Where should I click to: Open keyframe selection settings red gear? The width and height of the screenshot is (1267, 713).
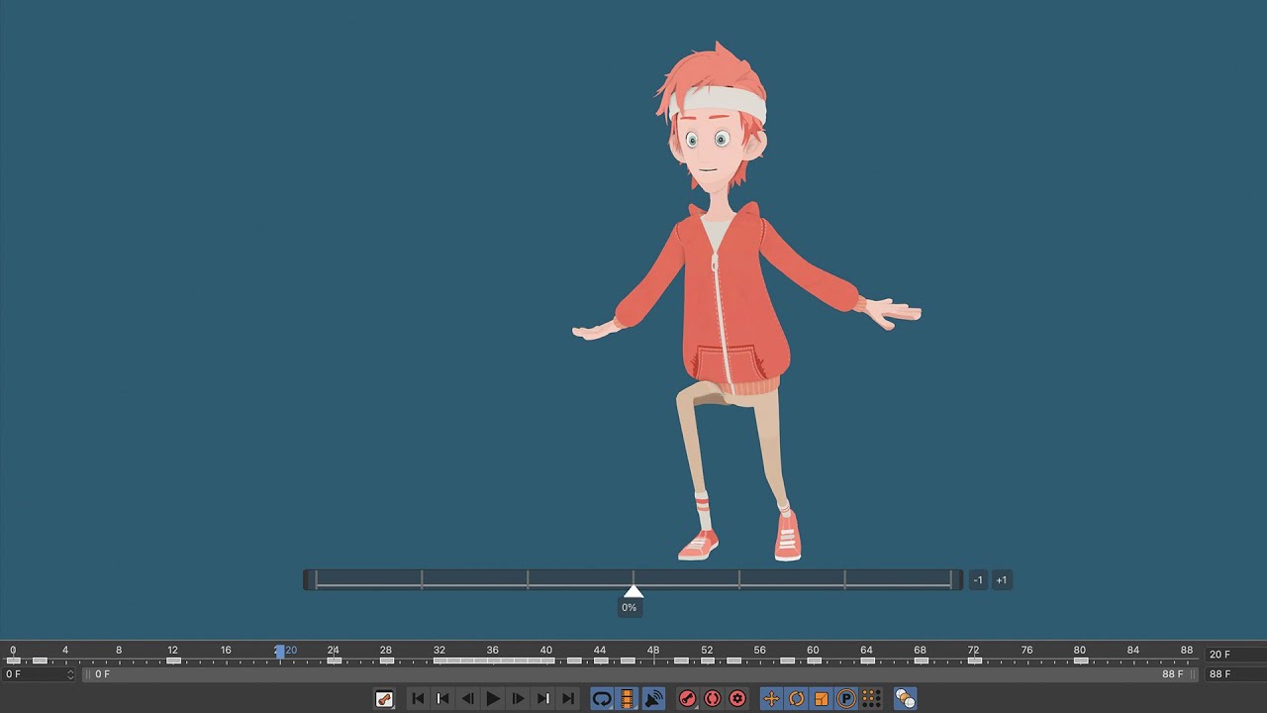(x=737, y=699)
